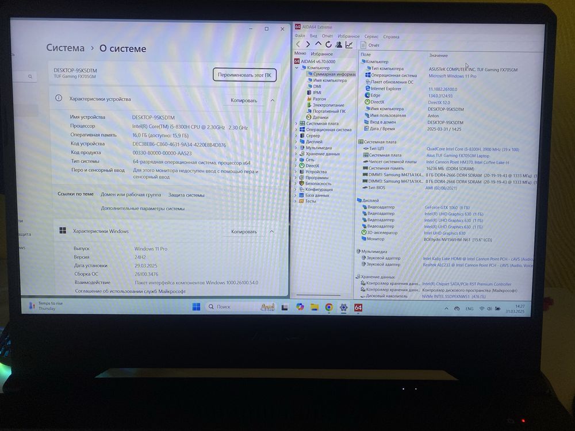Expand the Дисплей tree node
The height and width of the screenshot is (431, 575).
coord(296,141)
